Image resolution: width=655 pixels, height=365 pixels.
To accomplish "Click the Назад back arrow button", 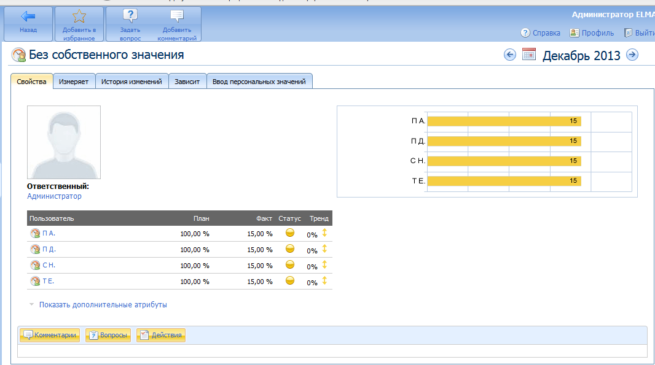I will (x=28, y=17).
